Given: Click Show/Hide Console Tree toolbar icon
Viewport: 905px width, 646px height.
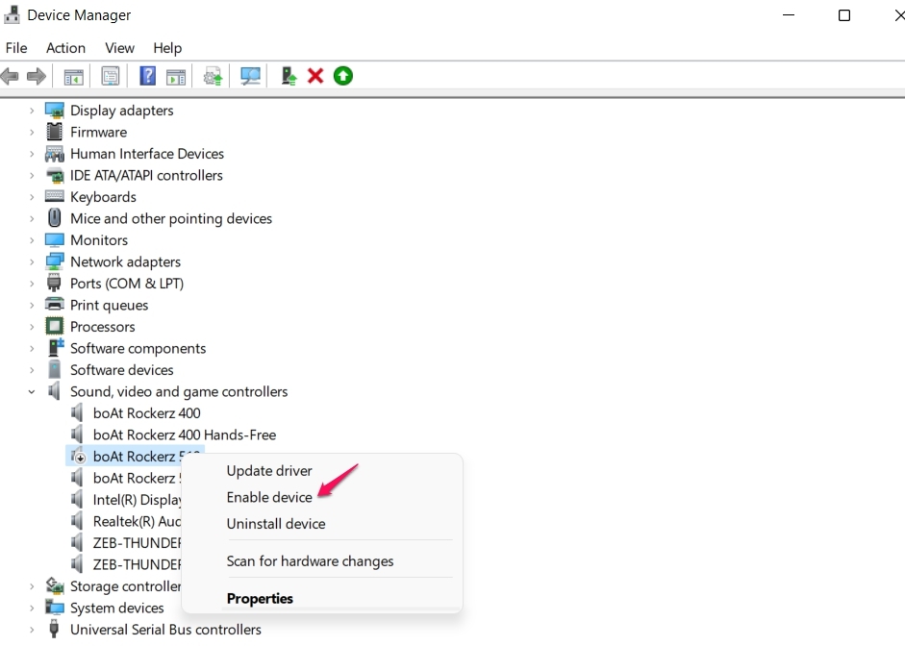Looking at the screenshot, I should 73,76.
